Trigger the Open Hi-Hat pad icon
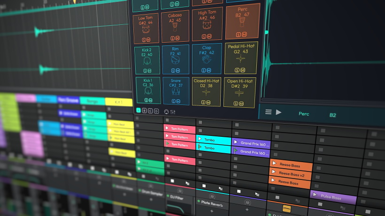This screenshot has height=216, width=385. click(x=239, y=93)
